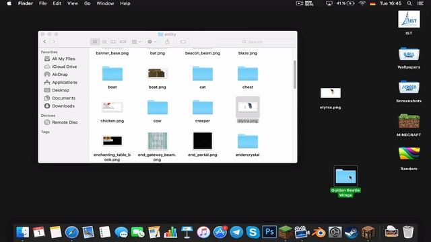Image resolution: width=431 pixels, height=242 pixels.
Task: Switch Finder to cover flow view
Action: click(123, 42)
